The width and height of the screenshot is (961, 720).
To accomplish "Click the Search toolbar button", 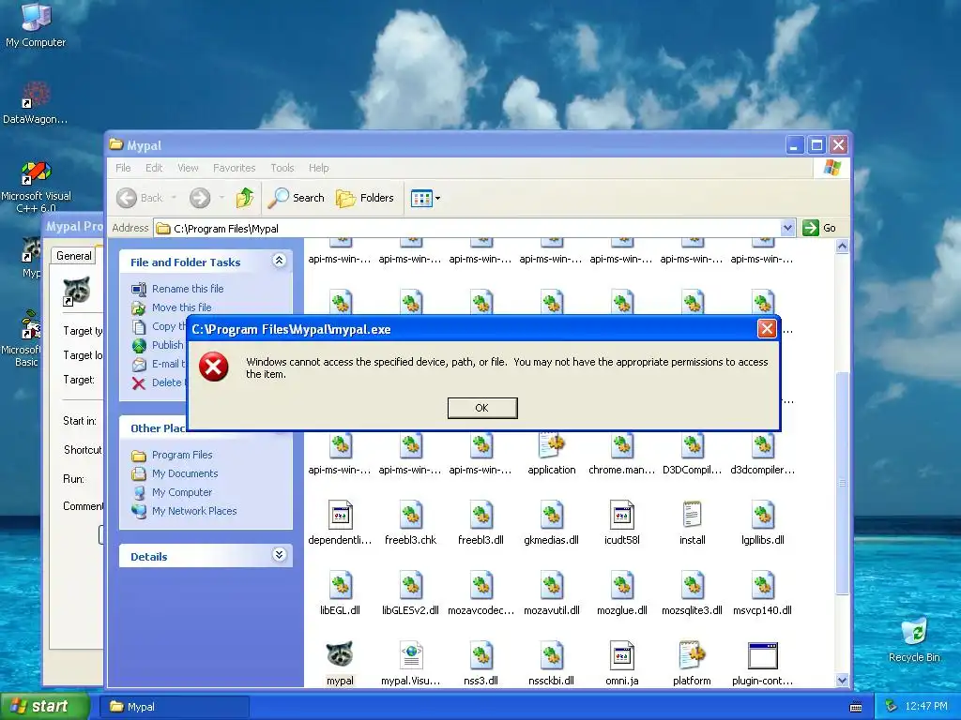I will (297, 197).
